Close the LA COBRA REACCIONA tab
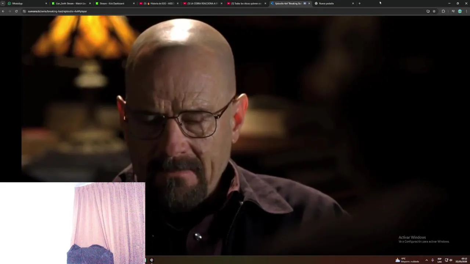Viewport: 470px width, 264px height. (221, 3)
